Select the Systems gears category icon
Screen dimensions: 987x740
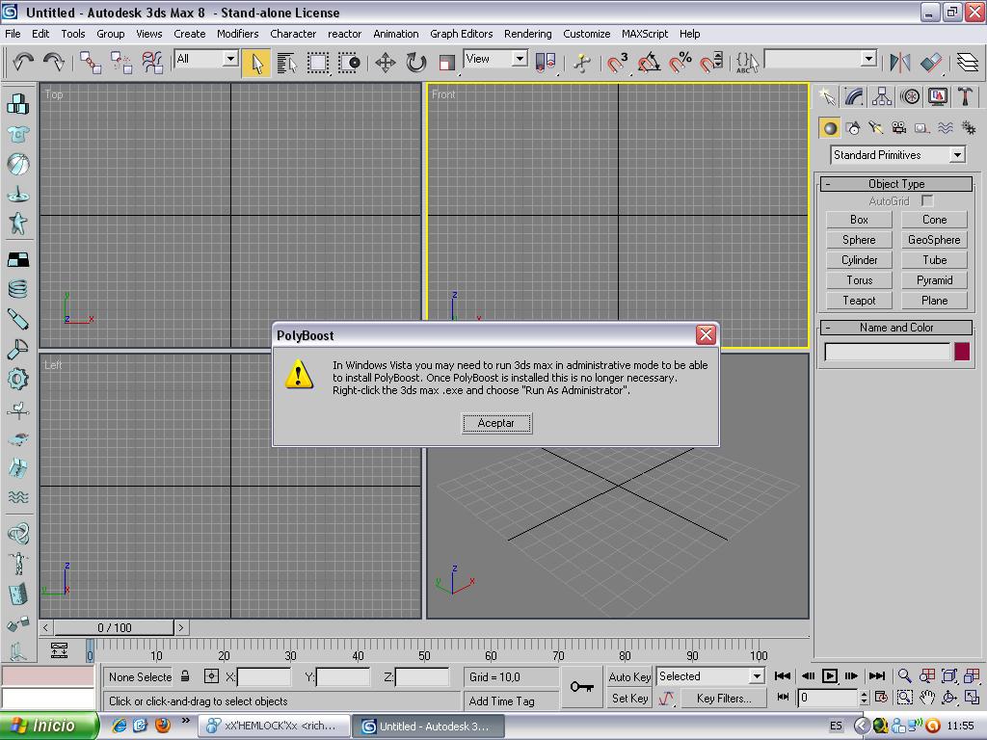click(x=968, y=128)
